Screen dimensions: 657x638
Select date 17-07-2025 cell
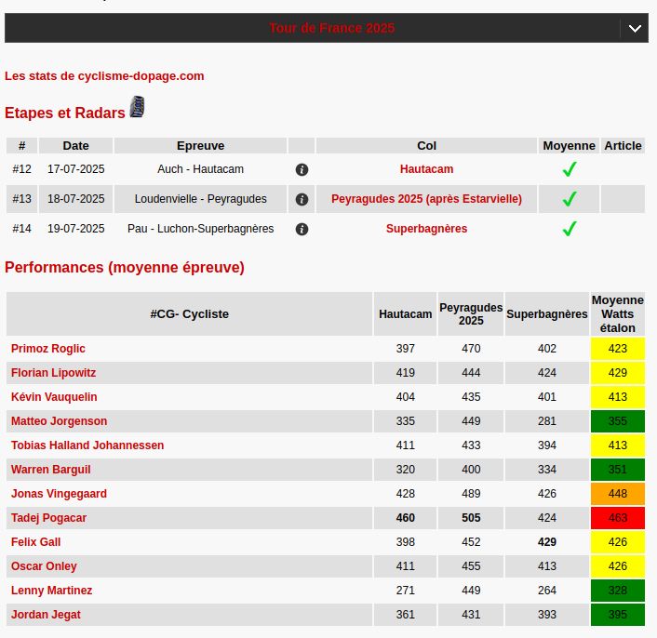75,169
